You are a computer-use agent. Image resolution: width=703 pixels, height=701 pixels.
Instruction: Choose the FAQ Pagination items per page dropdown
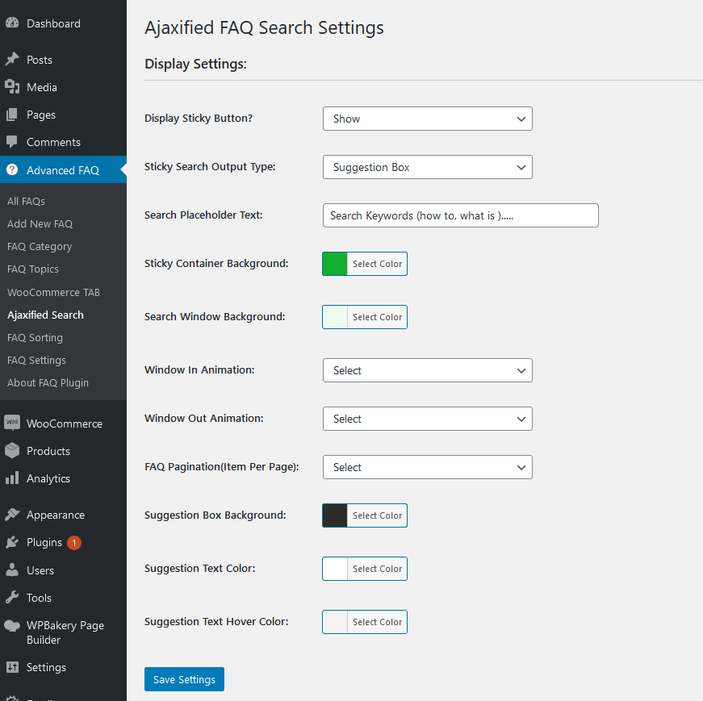click(x=427, y=467)
